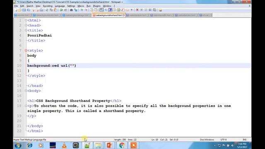The image size is (265, 149).
Task: Click the Copy toolbar icon
Action: (51, 10)
